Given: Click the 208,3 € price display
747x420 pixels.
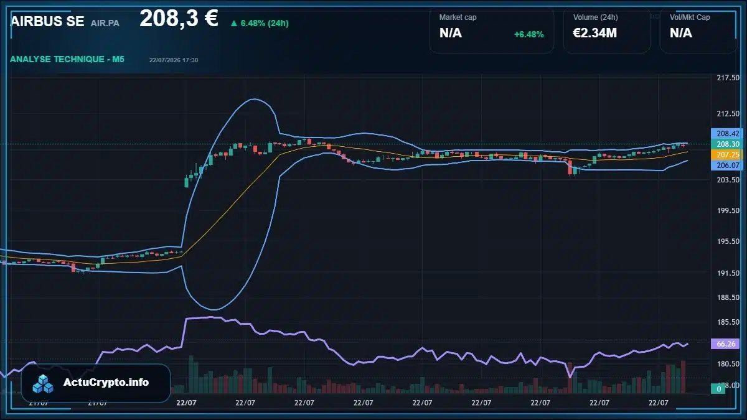Looking at the screenshot, I should pos(179,19).
